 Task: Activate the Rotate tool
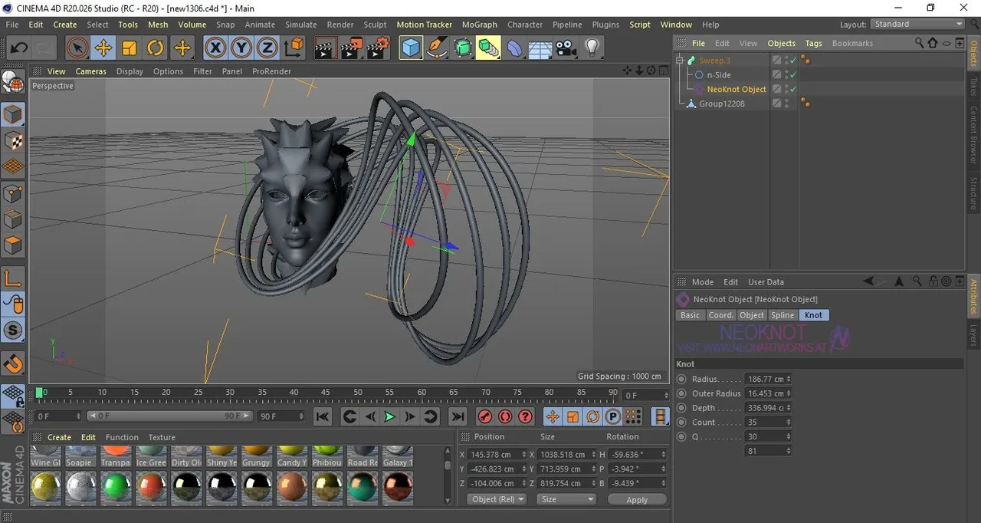[x=155, y=48]
